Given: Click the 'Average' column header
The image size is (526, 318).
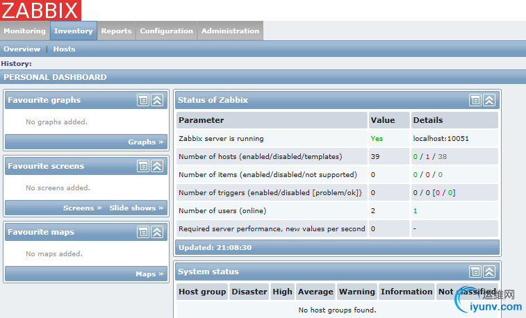Looking at the screenshot, I should [x=315, y=292].
